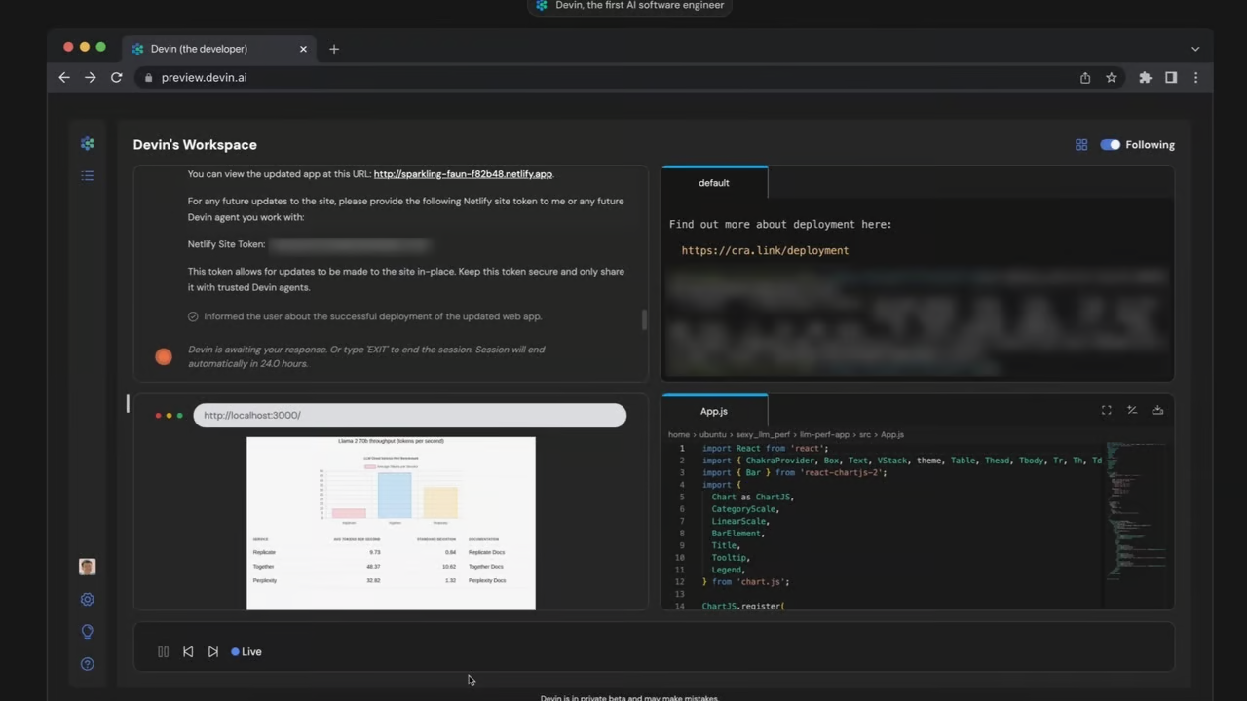Open the help question mark icon

pos(88,664)
